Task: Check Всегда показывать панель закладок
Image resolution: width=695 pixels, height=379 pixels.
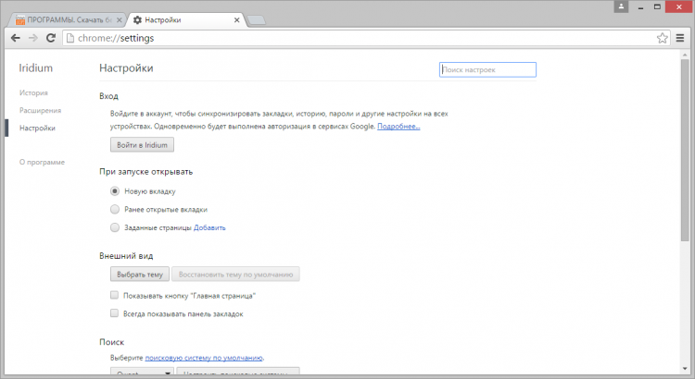Action: tap(114, 313)
